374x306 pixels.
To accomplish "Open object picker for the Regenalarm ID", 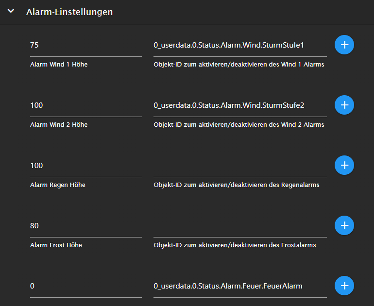I will coord(344,165).
